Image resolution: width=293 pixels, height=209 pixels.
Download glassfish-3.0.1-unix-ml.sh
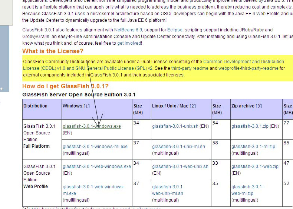tap(178, 147)
